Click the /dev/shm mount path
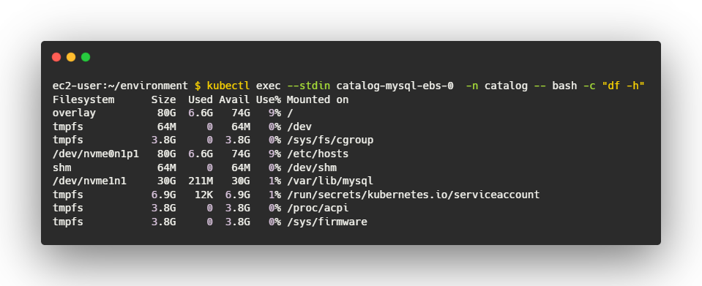 tap(312, 168)
